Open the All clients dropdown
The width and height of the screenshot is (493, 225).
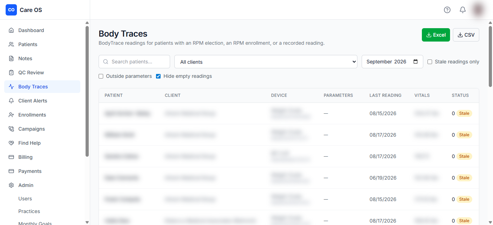[266, 62]
